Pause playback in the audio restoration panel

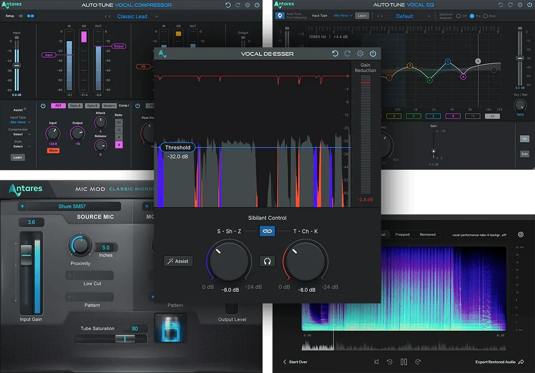(x=403, y=362)
